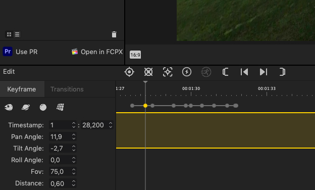Adjust Distance using its stepper arrows

(74, 183)
